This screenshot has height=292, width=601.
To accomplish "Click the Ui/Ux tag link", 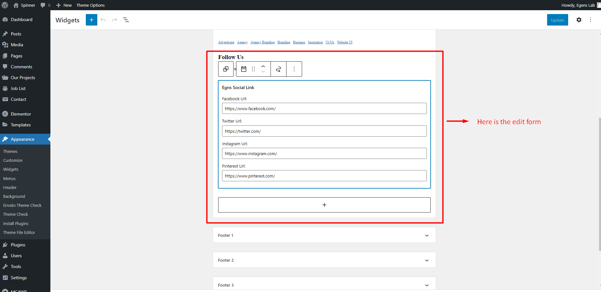I will (x=330, y=42).
